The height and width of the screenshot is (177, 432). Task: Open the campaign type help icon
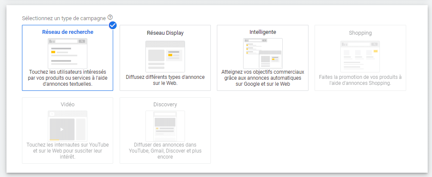pos(110,17)
